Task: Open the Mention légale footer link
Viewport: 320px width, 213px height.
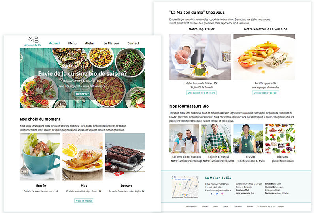Action: 191,206
